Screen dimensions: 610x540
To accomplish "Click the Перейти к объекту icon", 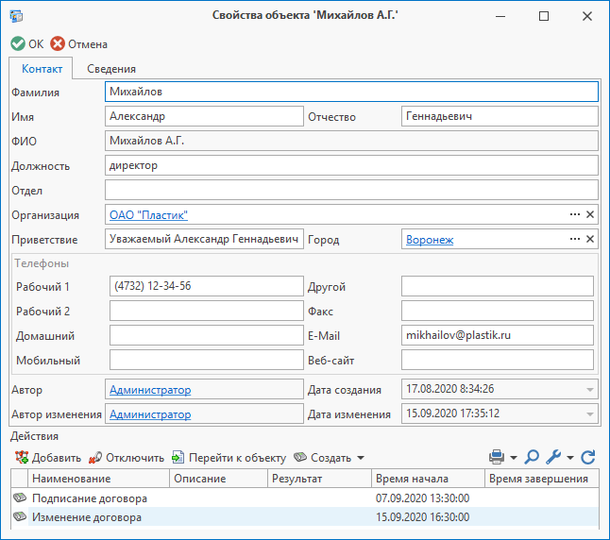I will (x=178, y=457).
